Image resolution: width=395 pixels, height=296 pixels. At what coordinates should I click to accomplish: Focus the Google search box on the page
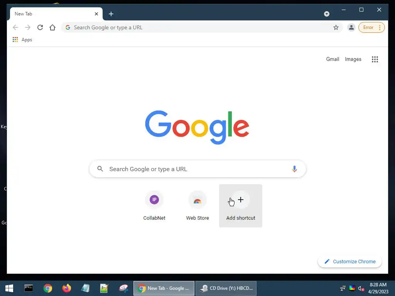(x=198, y=169)
